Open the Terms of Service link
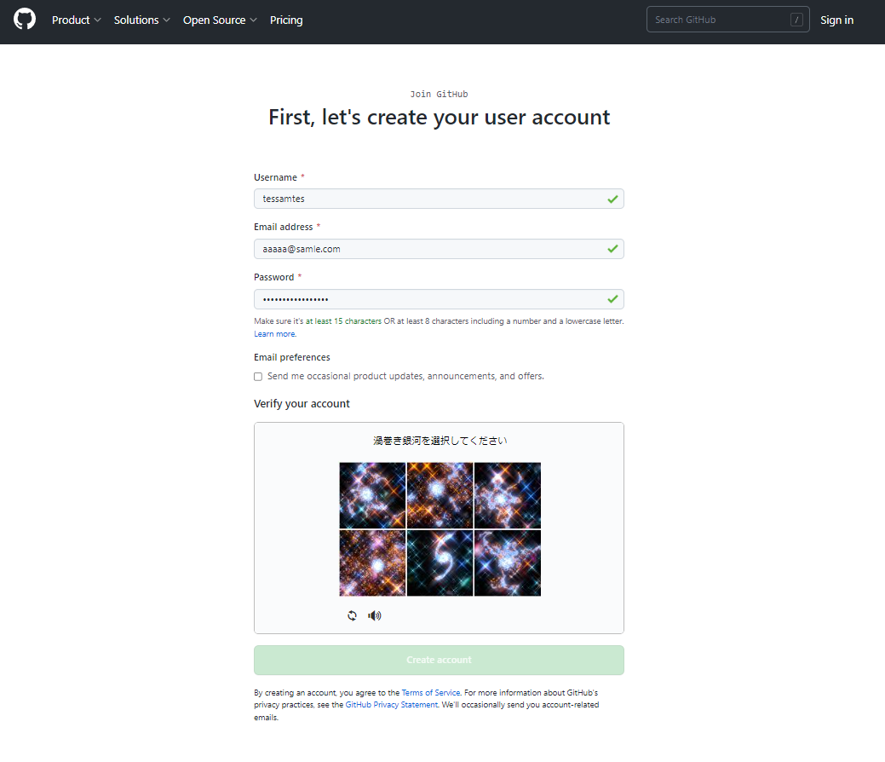The height and width of the screenshot is (762, 885). coord(431,692)
